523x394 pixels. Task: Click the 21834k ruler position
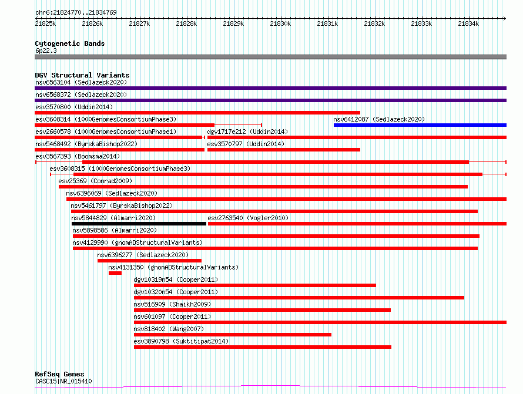tap(468, 23)
